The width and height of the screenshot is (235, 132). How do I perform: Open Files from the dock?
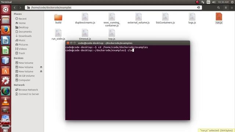click(x=6, y=20)
